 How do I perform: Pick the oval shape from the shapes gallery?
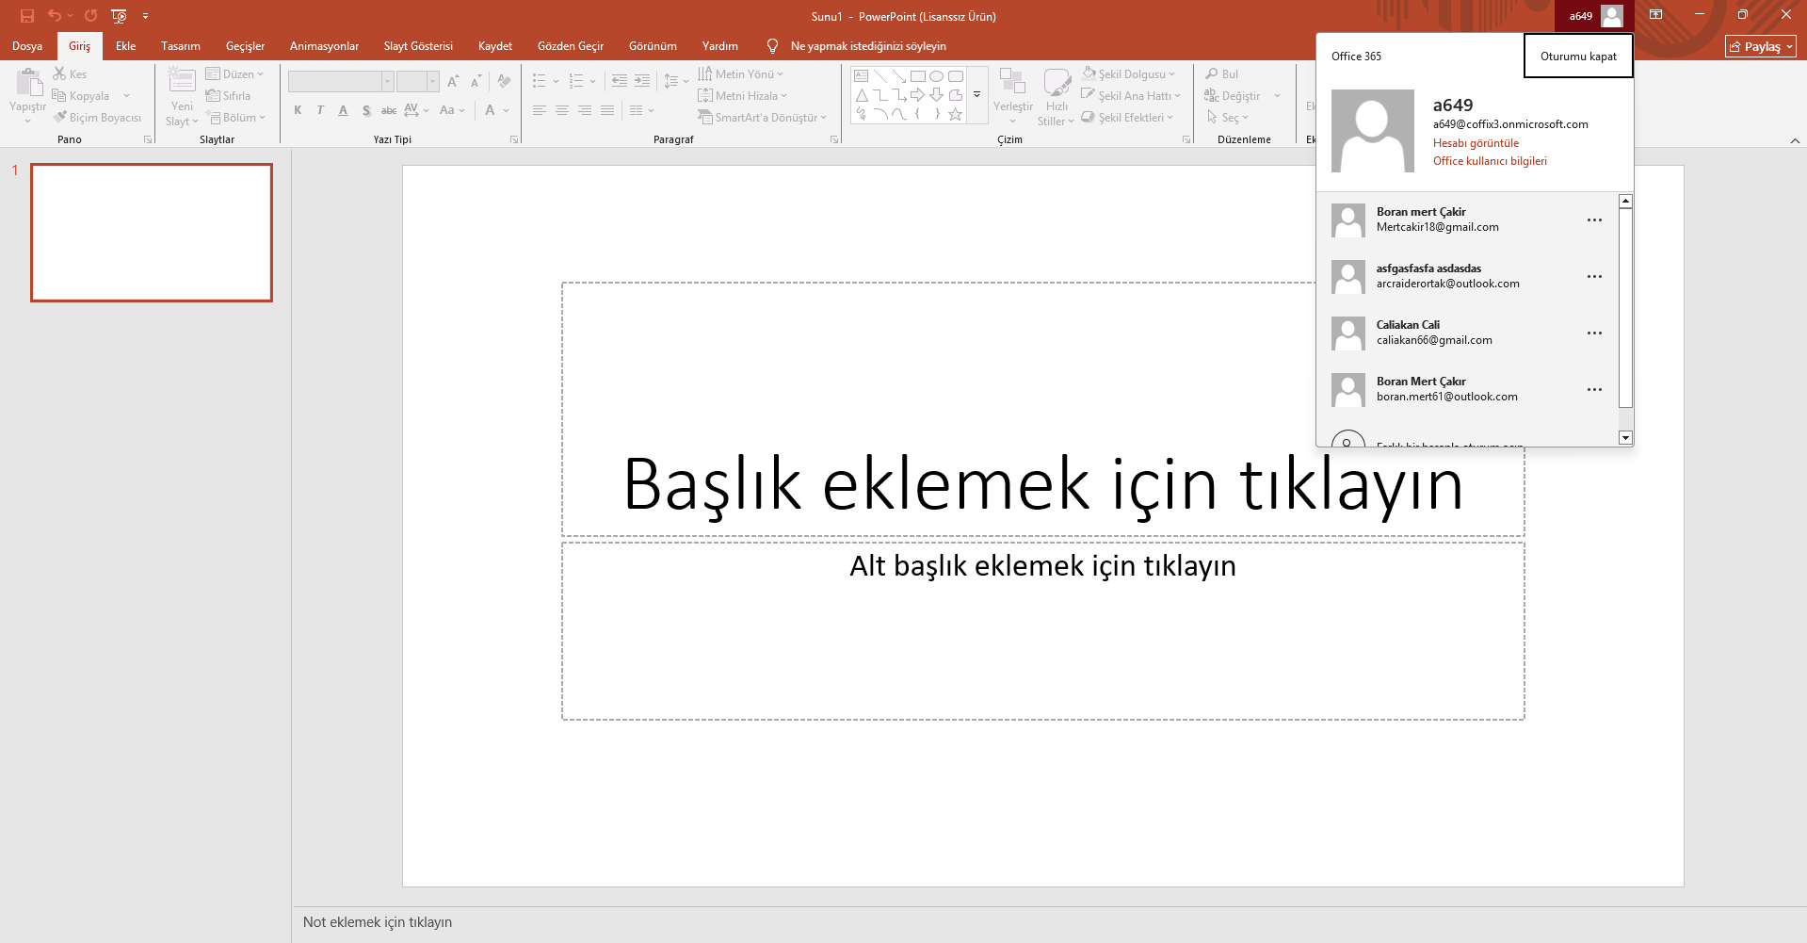(x=936, y=76)
